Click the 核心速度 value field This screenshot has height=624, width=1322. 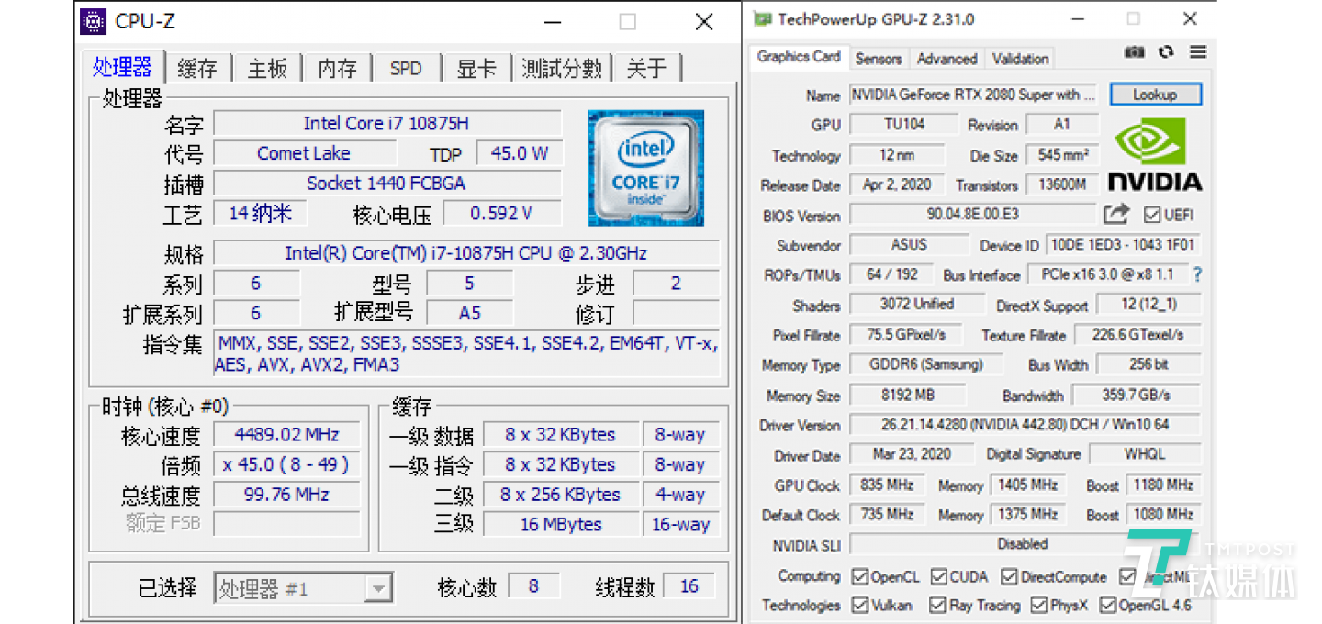pyautogui.click(x=286, y=435)
